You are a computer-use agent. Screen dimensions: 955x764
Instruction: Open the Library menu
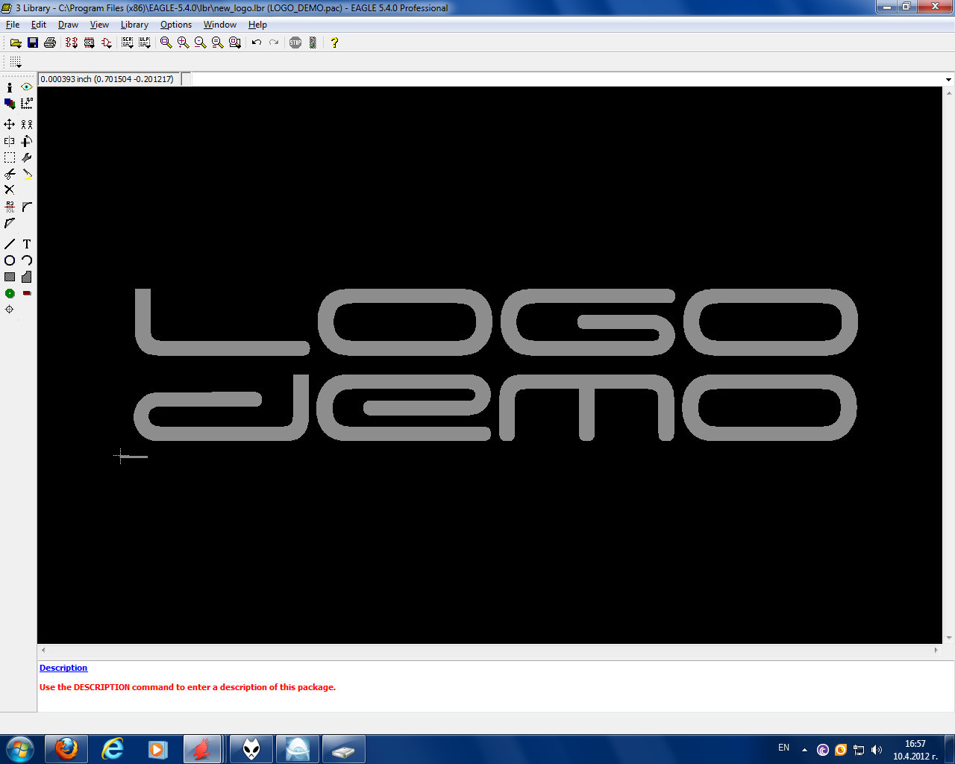(134, 25)
